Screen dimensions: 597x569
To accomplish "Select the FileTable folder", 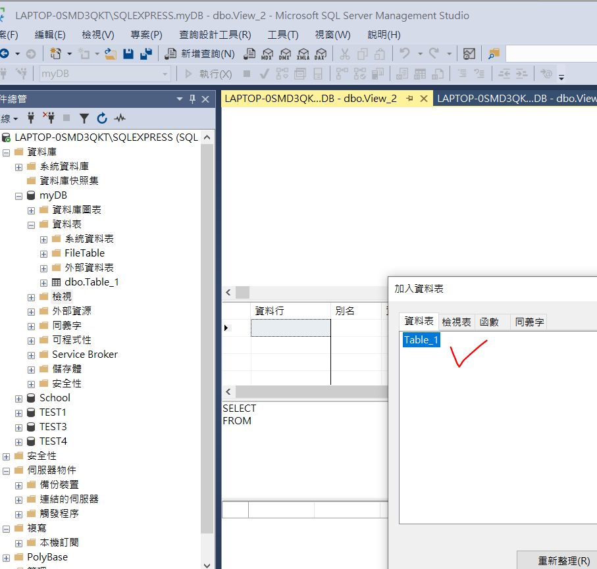I will pyautogui.click(x=84, y=253).
